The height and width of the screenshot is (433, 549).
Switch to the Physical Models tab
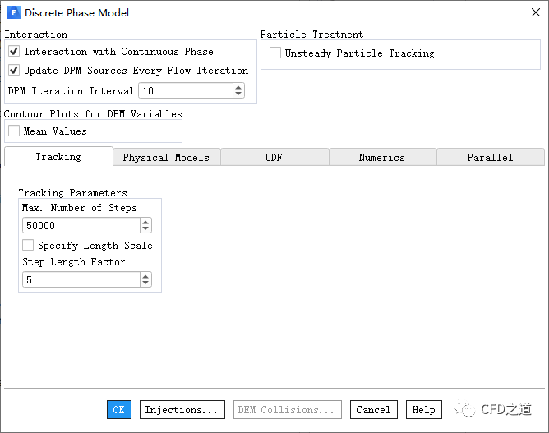[166, 157]
